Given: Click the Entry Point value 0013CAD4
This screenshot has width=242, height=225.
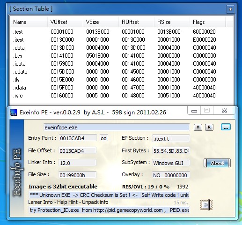Looking at the screenshot, I should point(78,138).
